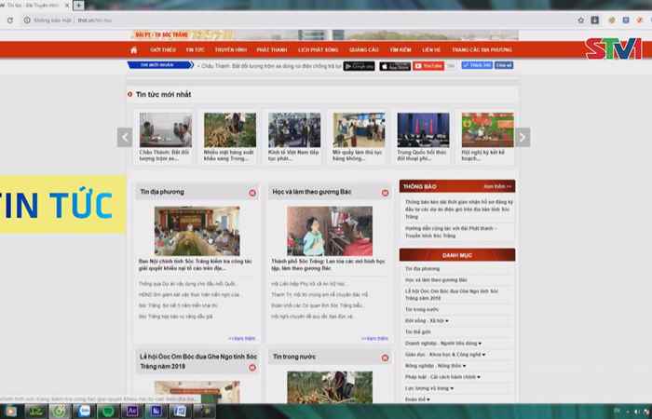The width and height of the screenshot is (652, 419).
Task: Open the Học và làm theo gương Bác image
Action: [x=330, y=231]
